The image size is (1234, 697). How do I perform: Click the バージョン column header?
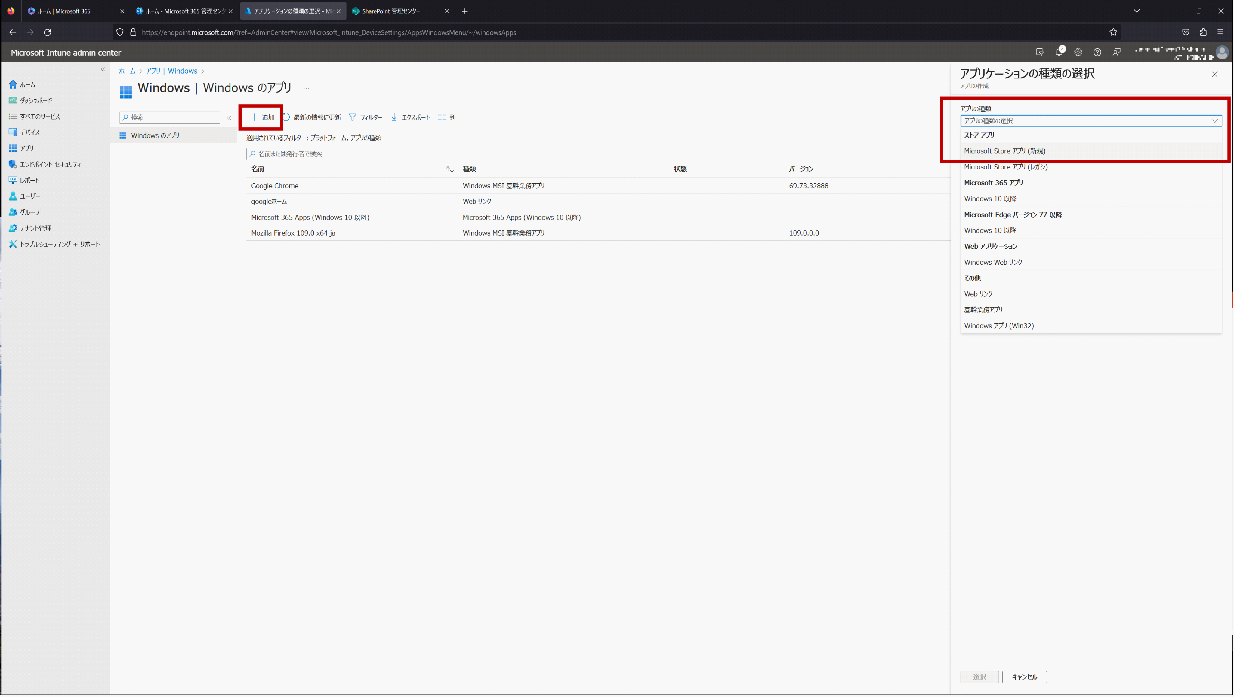tap(801, 169)
